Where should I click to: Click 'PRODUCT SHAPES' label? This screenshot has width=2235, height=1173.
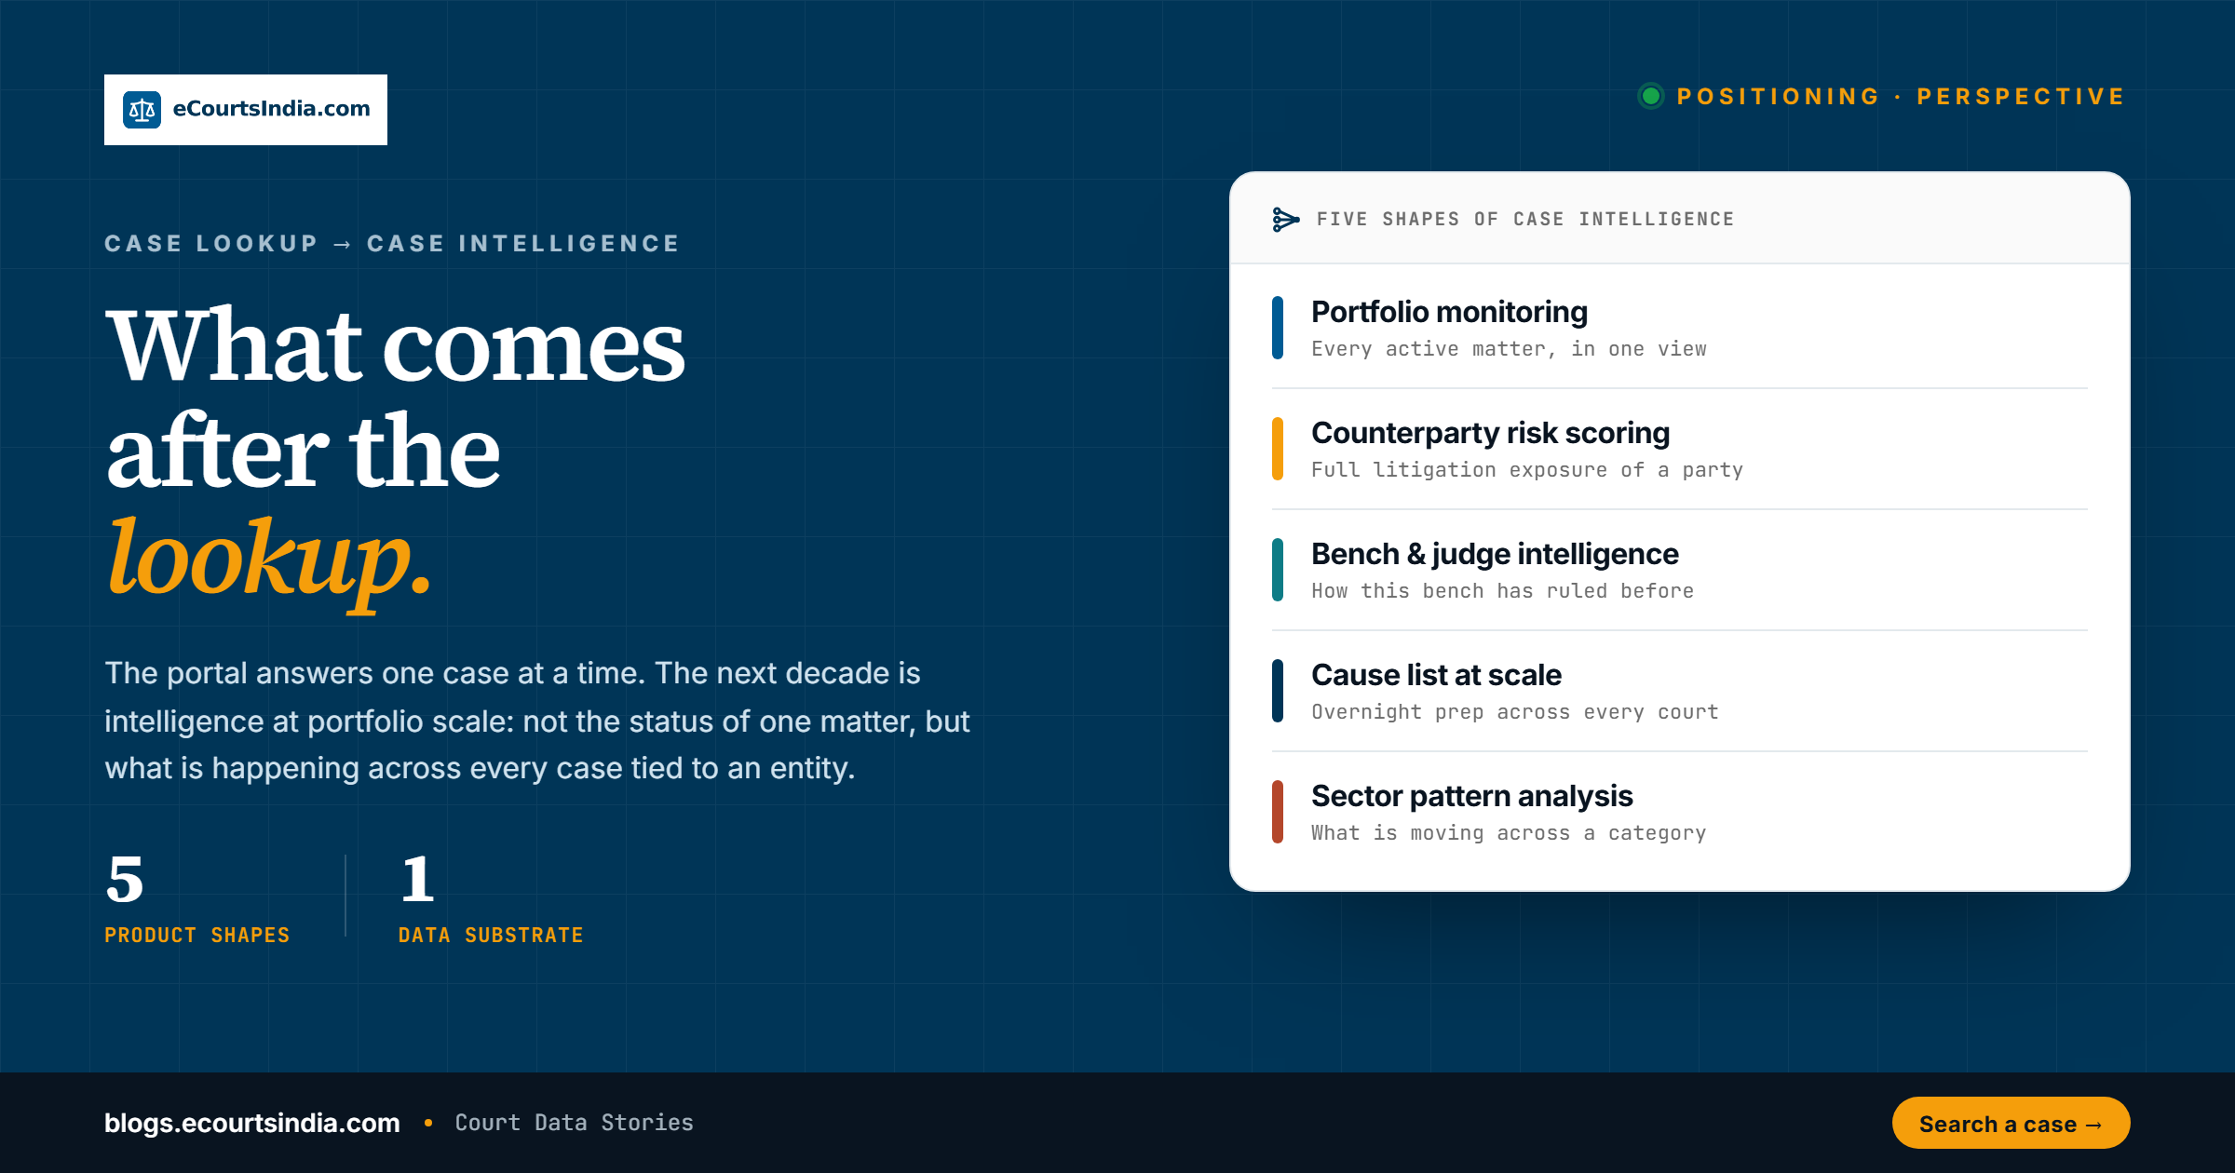(x=197, y=936)
